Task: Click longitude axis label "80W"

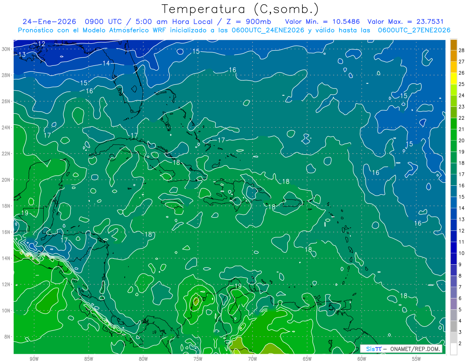Action: coord(143,359)
